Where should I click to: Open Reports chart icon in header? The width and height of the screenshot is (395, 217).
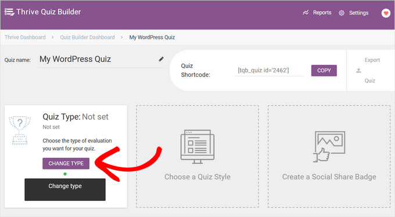tap(306, 13)
